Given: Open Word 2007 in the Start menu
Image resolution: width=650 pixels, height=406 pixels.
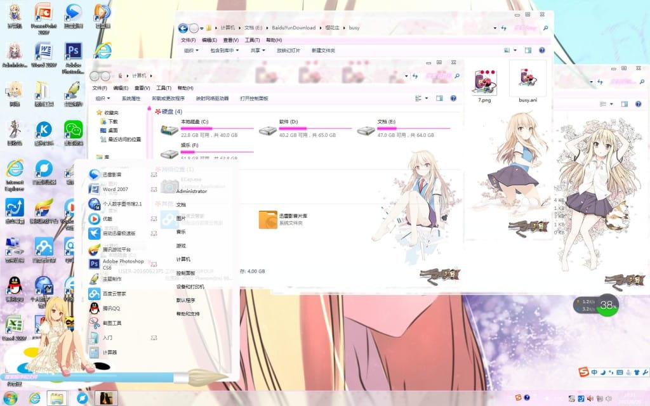Looking at the screenshot, I should tap(117, 190).
